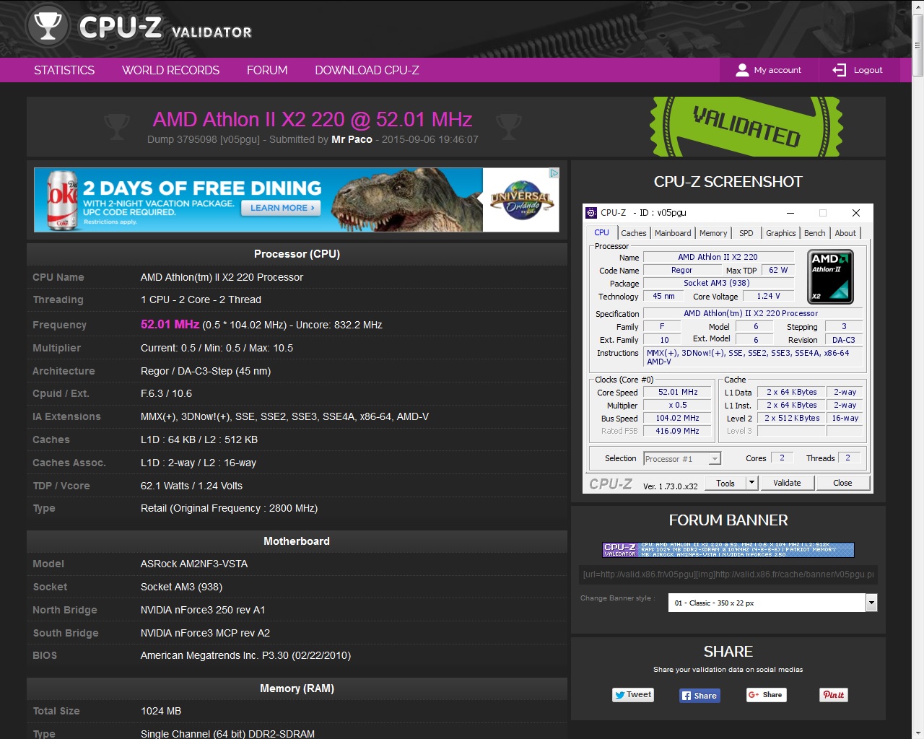Click the 52.01 MHz frequency value in the table
This screenshot has height=739, width=924.
170,325
